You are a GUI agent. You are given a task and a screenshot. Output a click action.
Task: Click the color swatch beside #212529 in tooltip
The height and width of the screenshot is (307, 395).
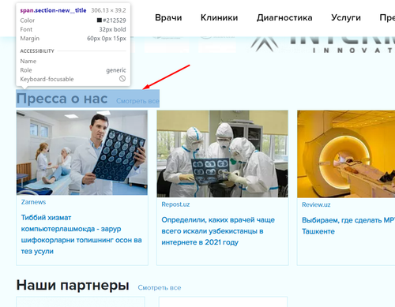(x=100, y=21)
